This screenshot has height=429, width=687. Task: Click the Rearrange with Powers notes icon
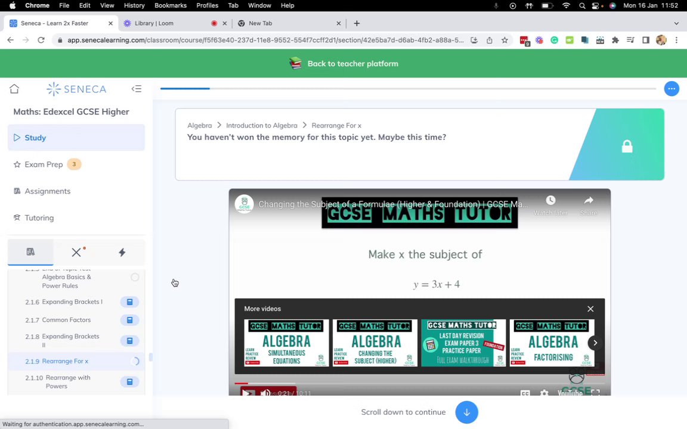(x=129, y=382)
